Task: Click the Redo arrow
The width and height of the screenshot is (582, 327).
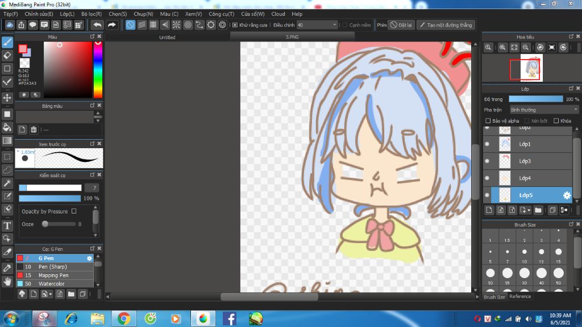Action: pyautogui.click(x=112, y=25)
